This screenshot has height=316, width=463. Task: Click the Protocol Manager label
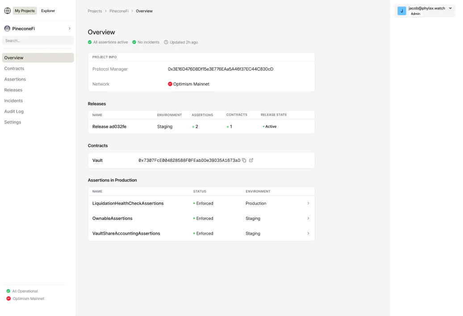110,69
